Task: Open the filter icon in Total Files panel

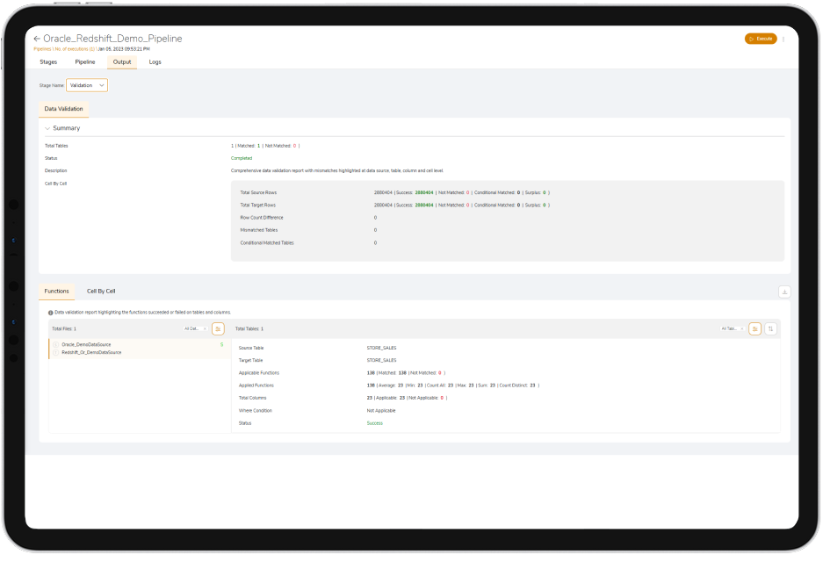Action: point(218,328)
